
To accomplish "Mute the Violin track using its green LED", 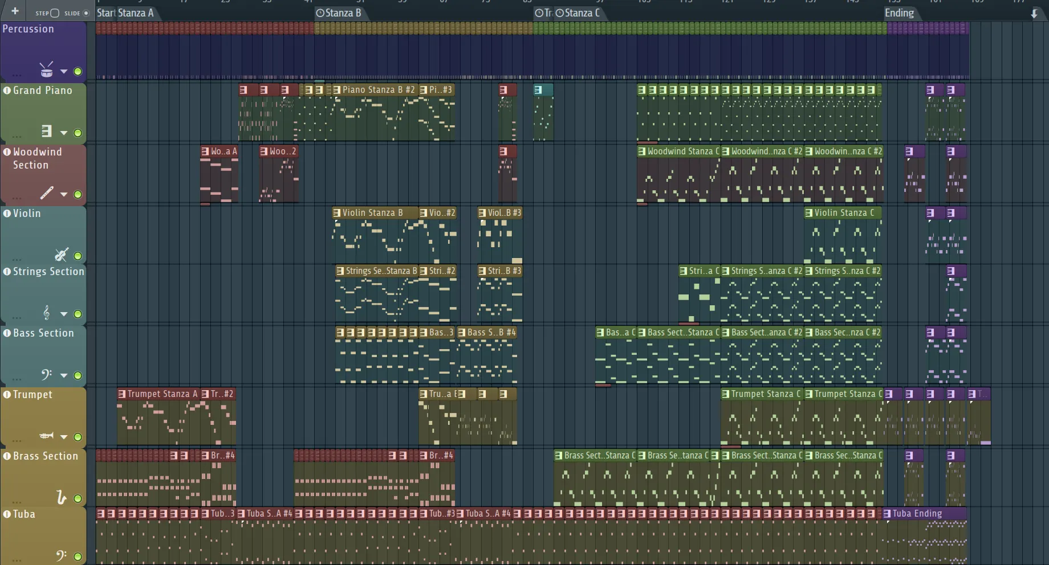I will 78,256.
